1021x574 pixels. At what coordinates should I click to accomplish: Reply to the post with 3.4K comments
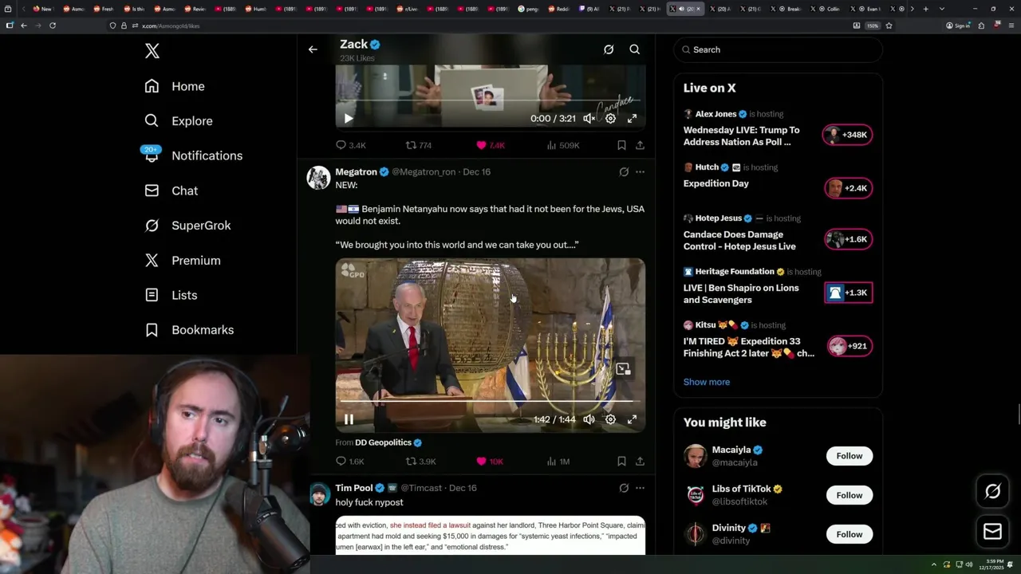[x=350, y=145]
